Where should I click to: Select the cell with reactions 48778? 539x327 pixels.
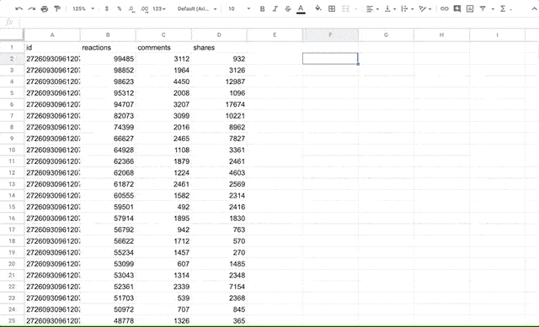coord(108,320)
